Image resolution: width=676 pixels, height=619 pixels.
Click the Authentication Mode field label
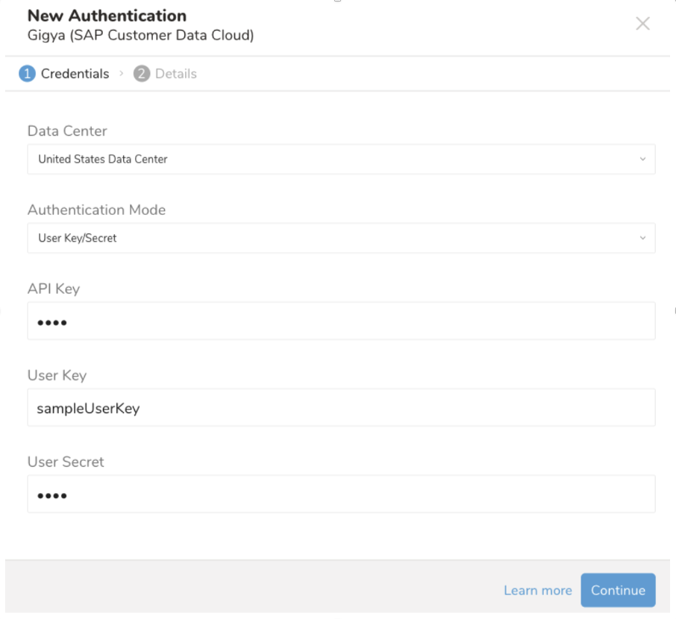pos(96,210)
